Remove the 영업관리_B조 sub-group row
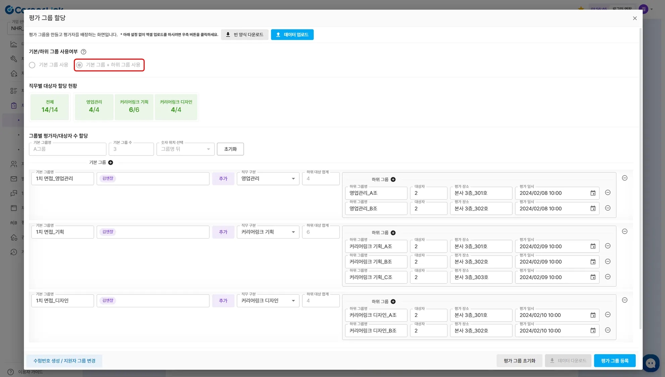 pos(608,208)
